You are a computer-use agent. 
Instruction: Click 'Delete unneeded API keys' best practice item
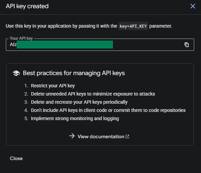click(93, 94)
